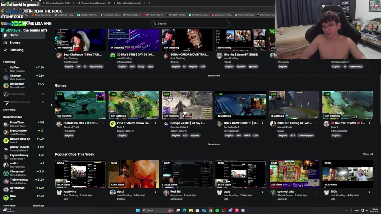Open Microsoft Edge from taskbar

185,210
